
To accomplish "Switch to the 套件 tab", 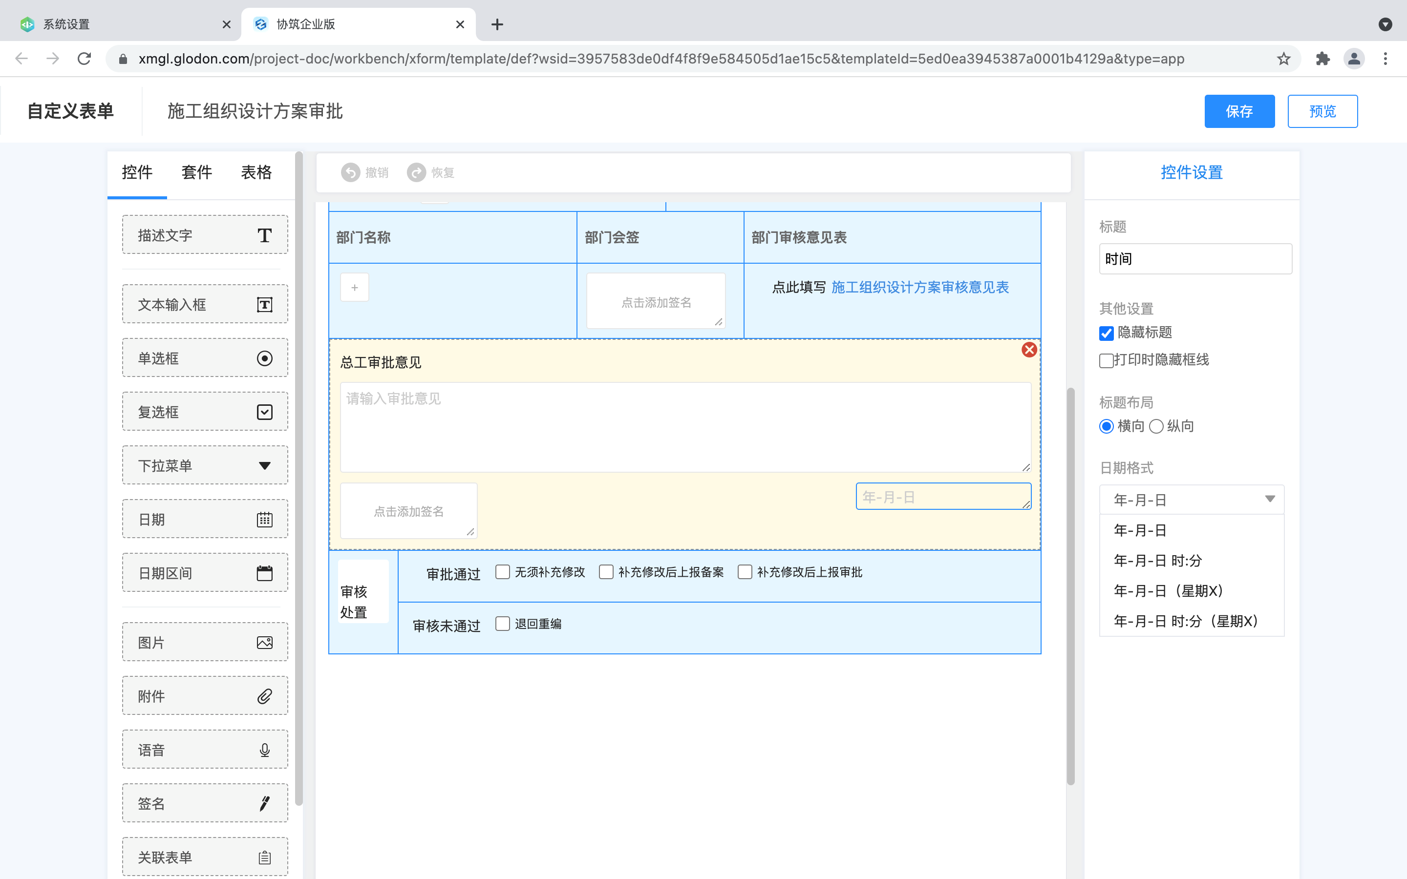I will 196,172.
